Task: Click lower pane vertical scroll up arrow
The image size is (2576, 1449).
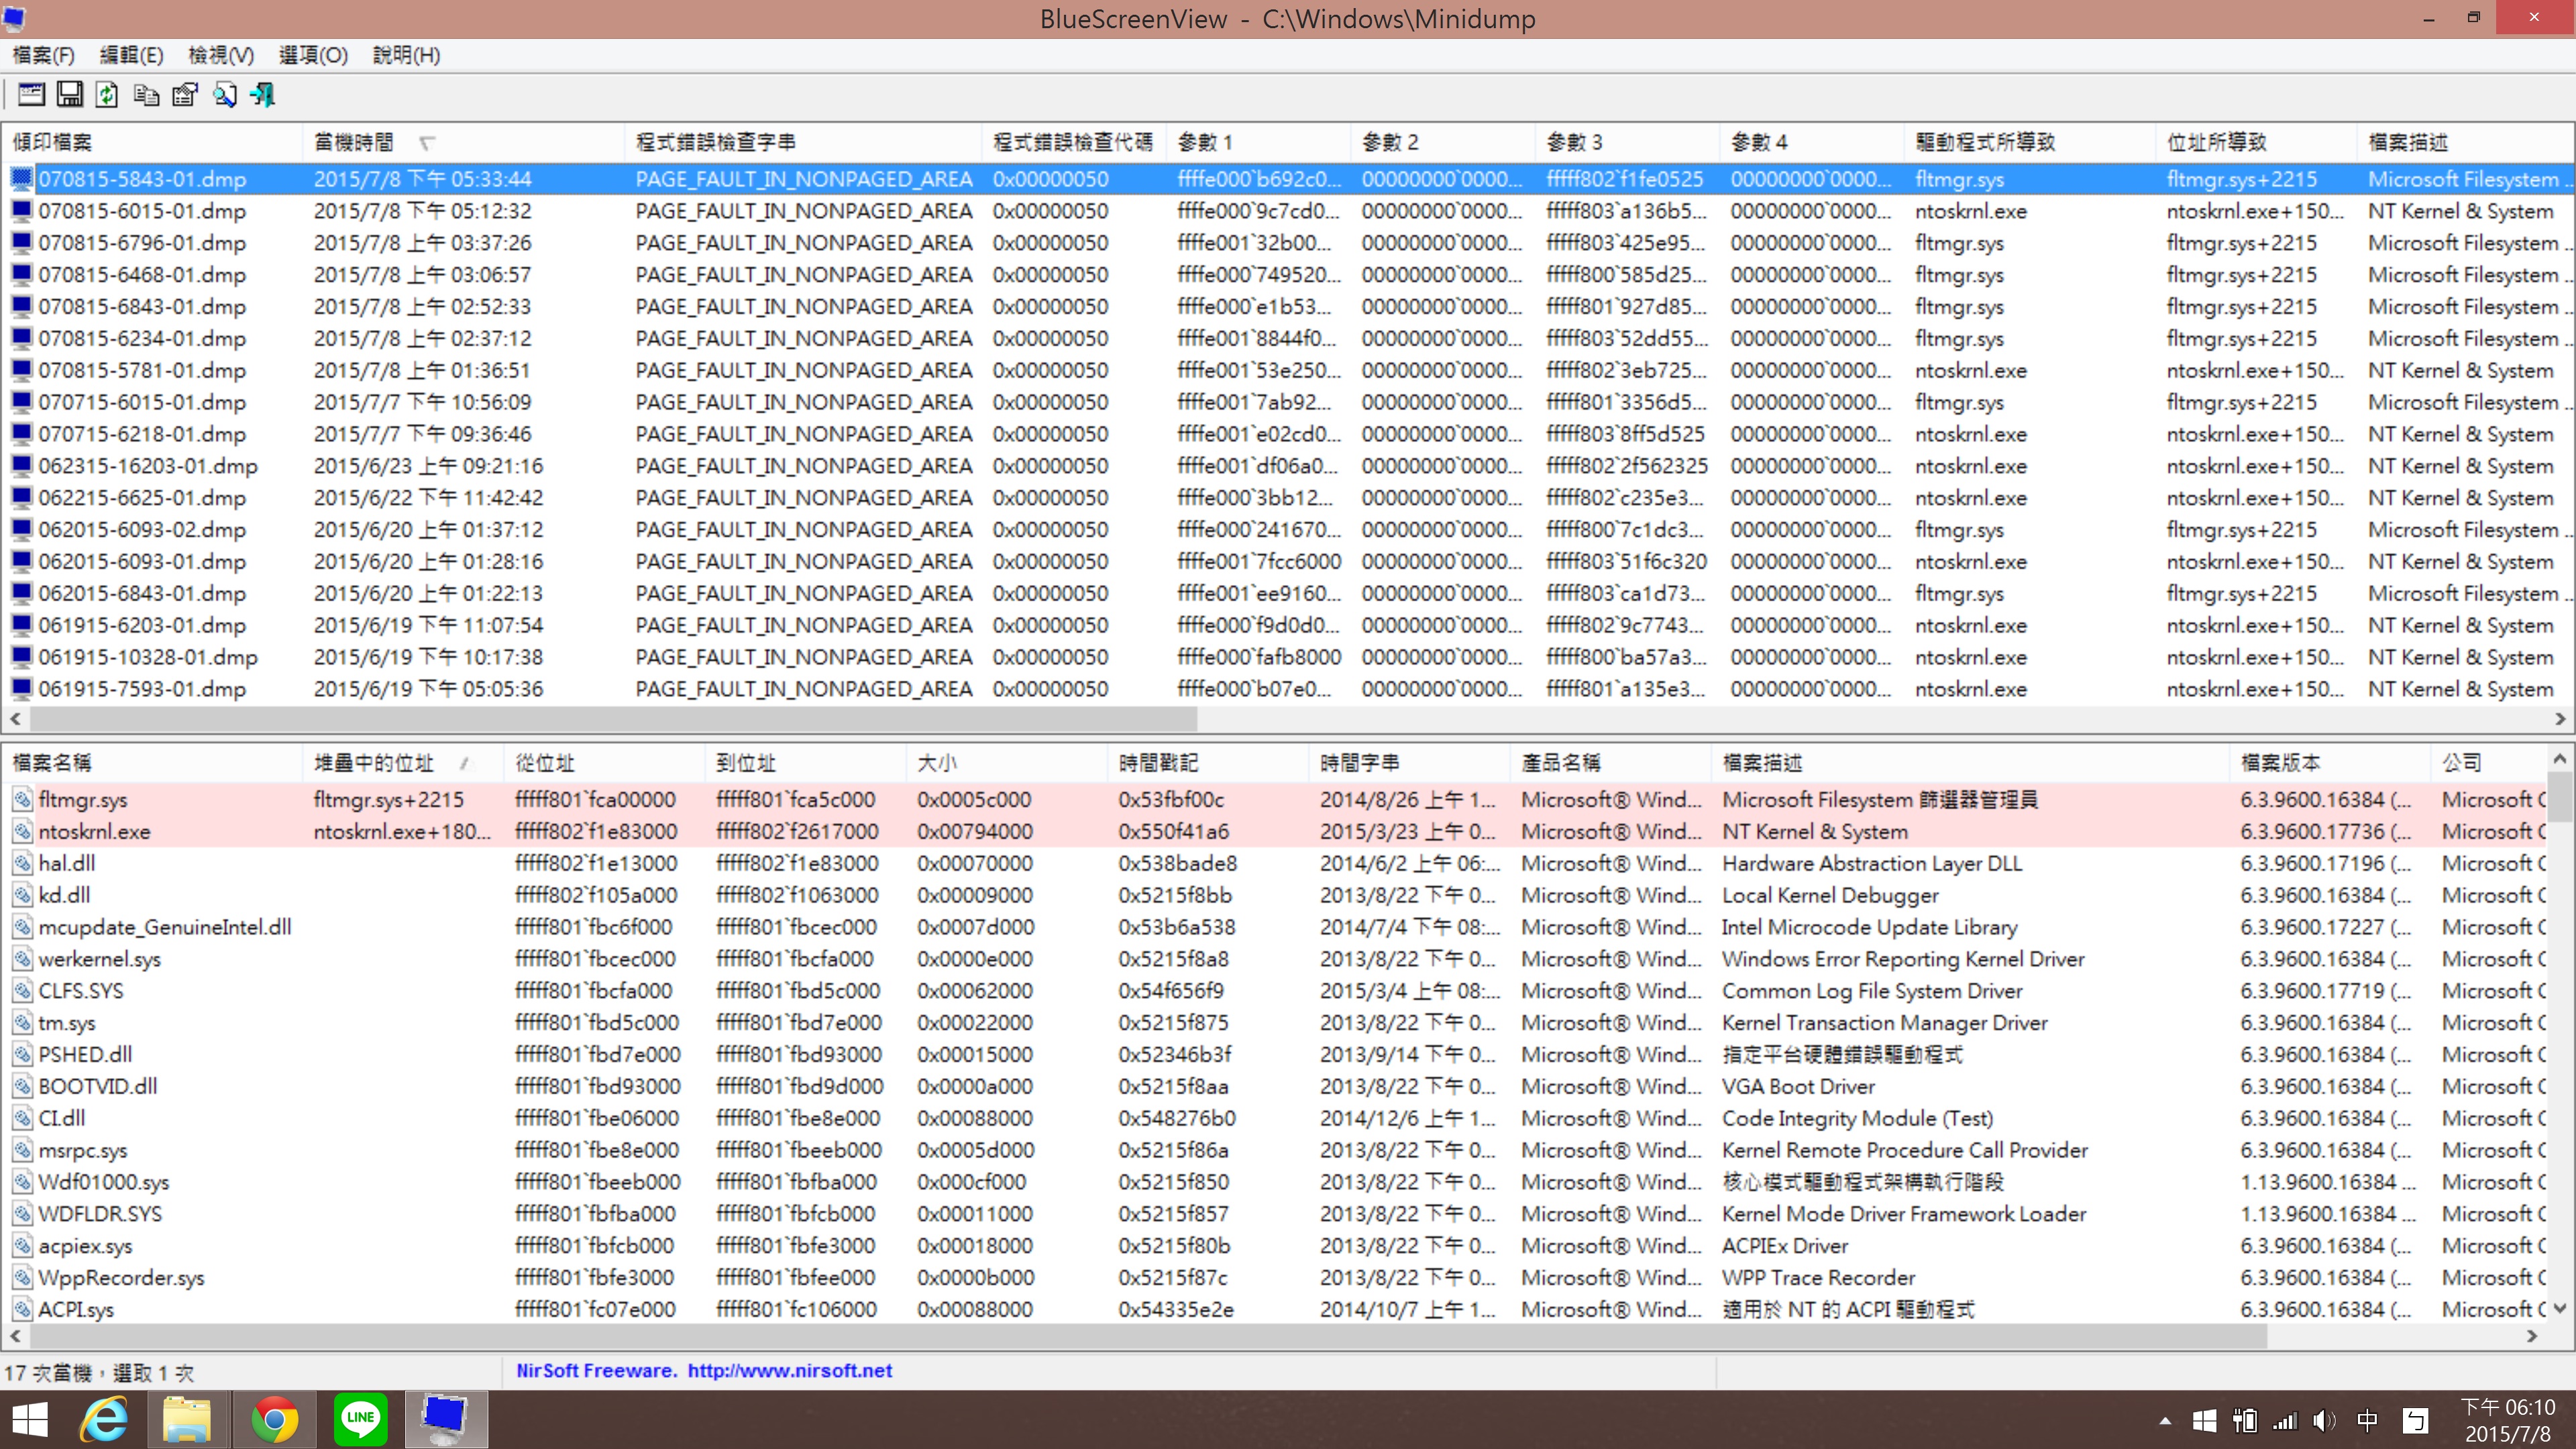Action: (x=2560, y=759)
